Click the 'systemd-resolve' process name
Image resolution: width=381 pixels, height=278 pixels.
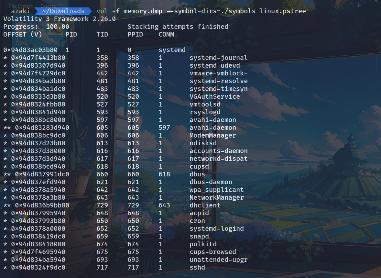pos(218,81)
